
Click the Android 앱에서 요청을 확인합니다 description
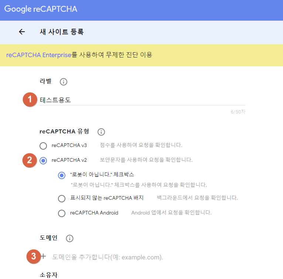171,213
